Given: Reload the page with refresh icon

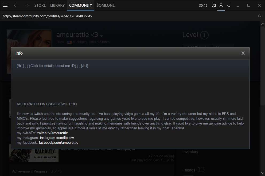Looking at the screenshot, I should [x=260, y=16].
